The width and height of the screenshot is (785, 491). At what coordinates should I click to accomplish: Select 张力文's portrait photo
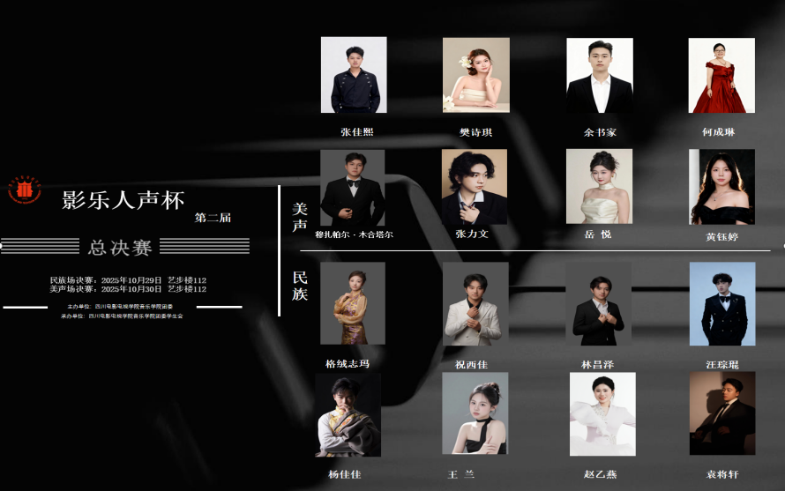point(475,187)
